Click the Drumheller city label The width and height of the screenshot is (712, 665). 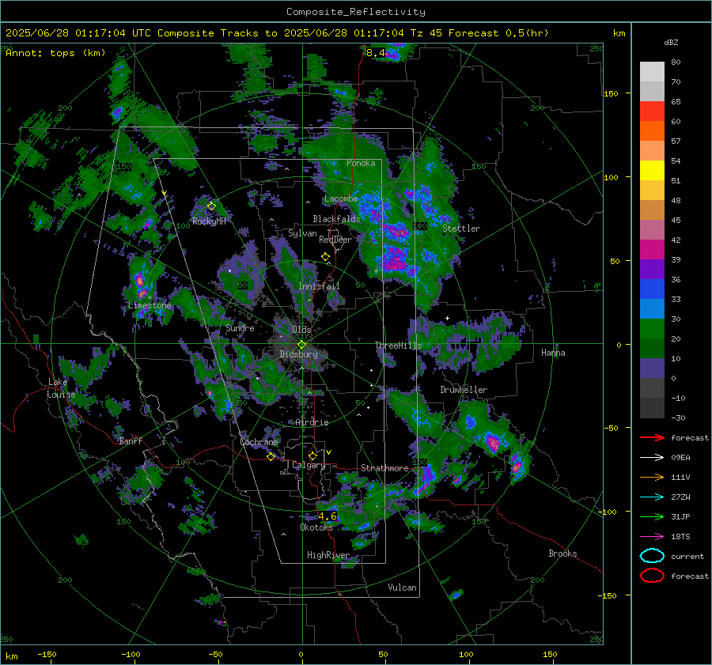(x=464, y=390)
